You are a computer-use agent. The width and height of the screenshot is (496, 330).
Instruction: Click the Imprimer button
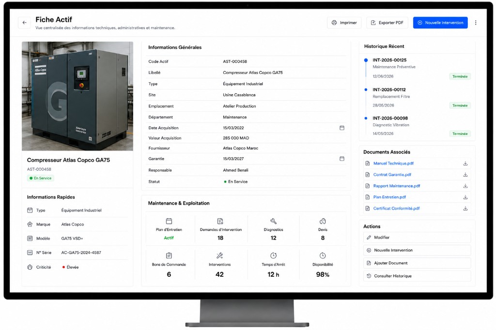(x=344, y=23)
